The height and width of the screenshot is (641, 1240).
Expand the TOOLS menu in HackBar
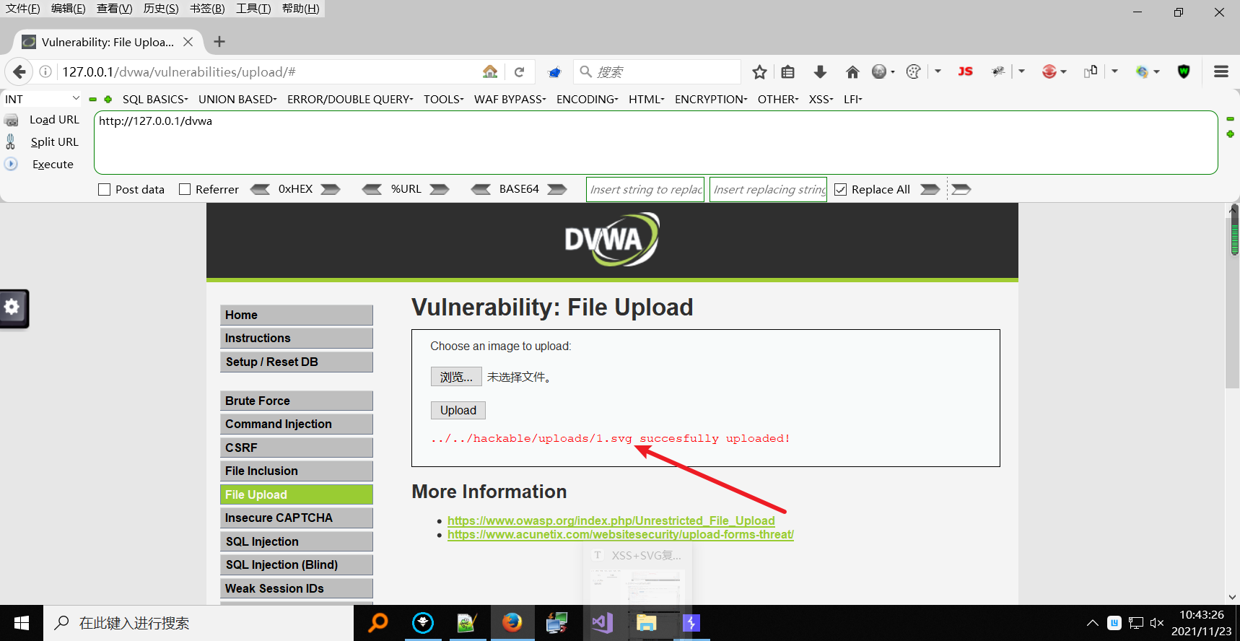[x=444, y=99]
